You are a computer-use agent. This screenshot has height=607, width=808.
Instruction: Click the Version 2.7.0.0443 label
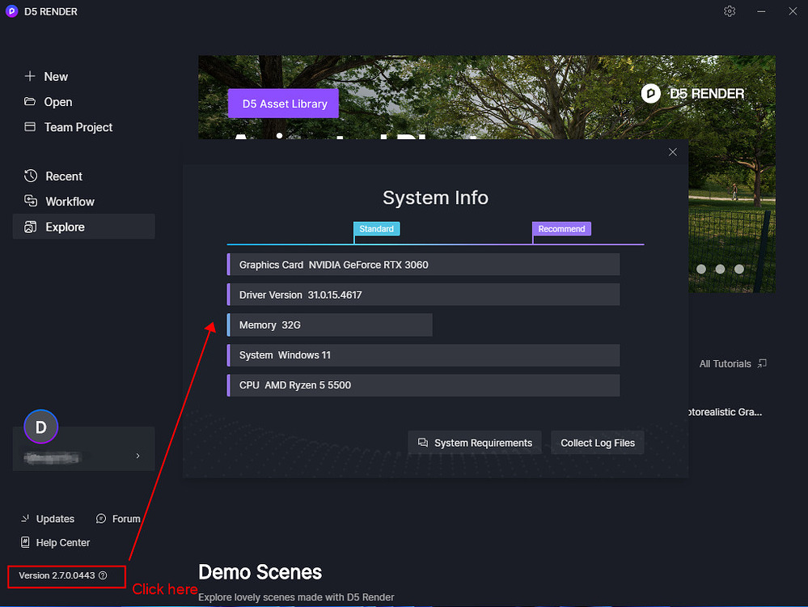(57, 575)
